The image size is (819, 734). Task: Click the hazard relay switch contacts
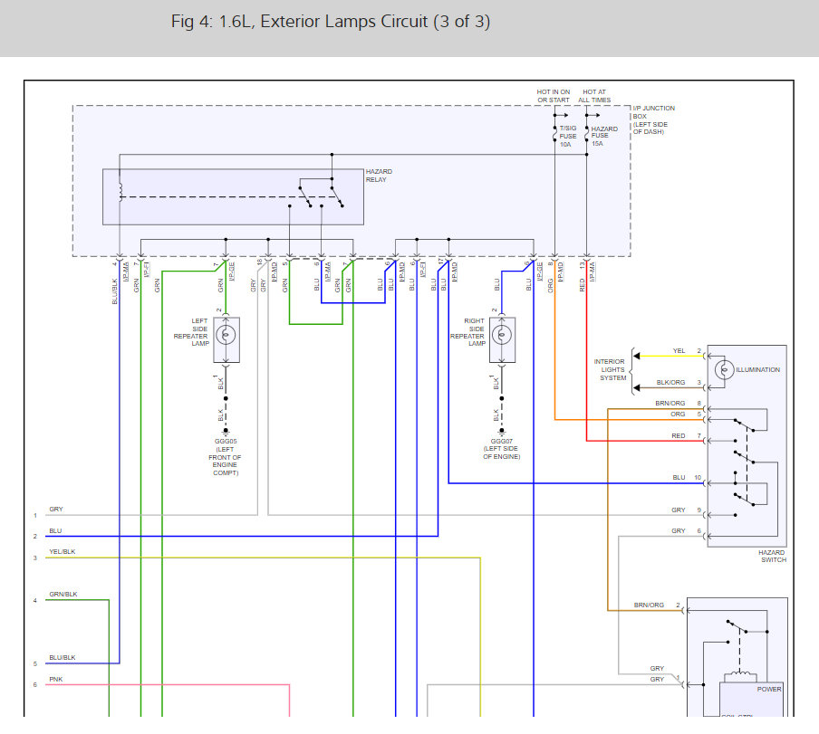[x=322, y=193]
